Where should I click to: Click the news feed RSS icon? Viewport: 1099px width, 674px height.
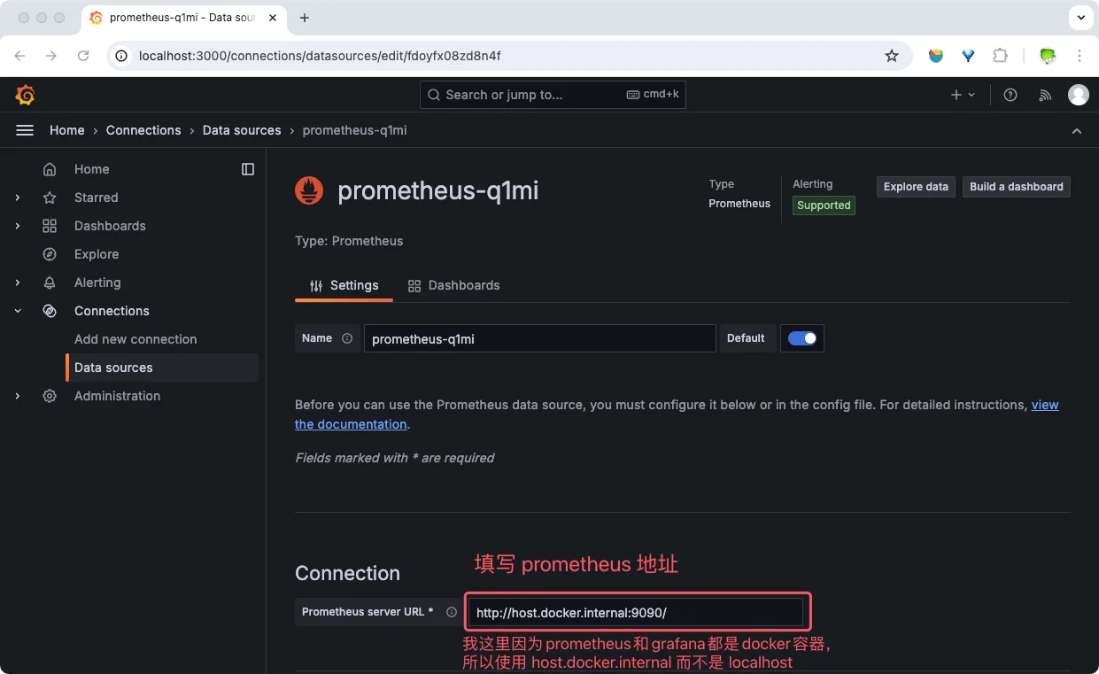click(x=1045, y=95)
